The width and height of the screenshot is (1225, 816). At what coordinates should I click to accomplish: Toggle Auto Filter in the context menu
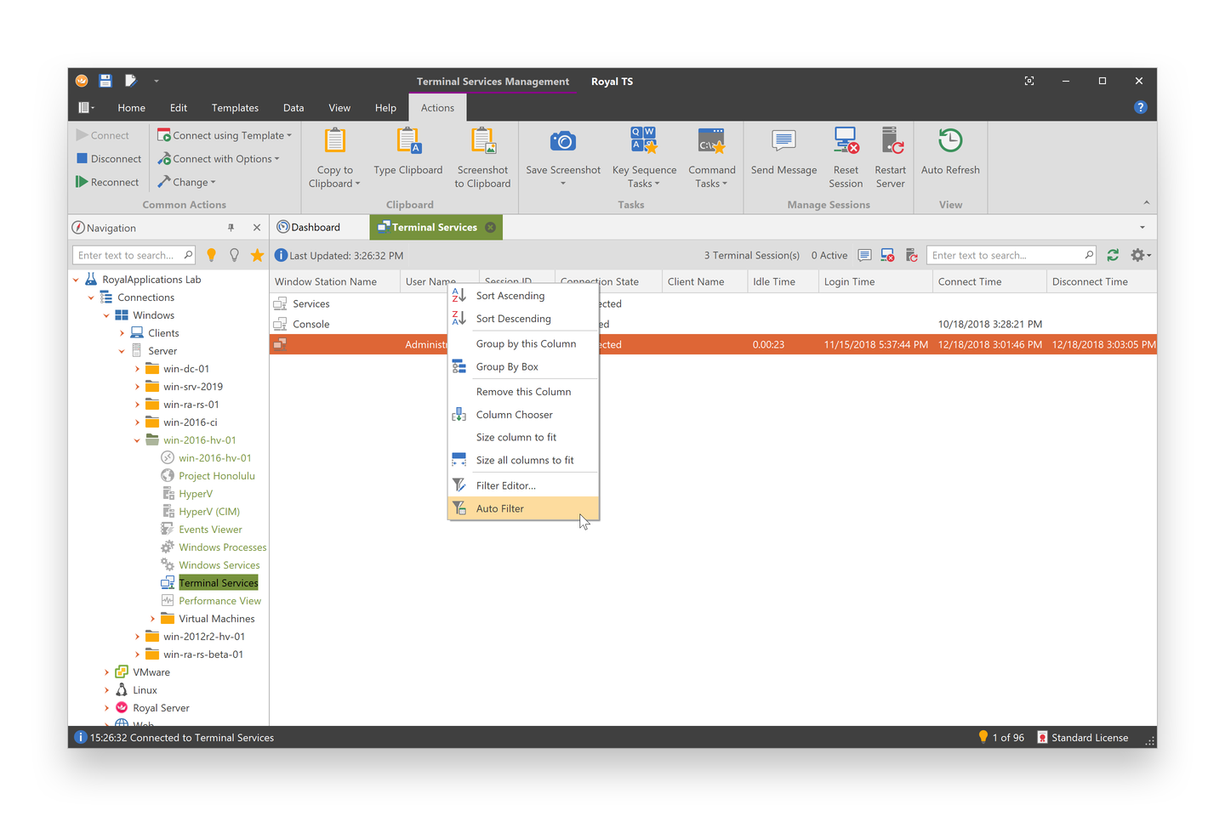click(500, 508)
